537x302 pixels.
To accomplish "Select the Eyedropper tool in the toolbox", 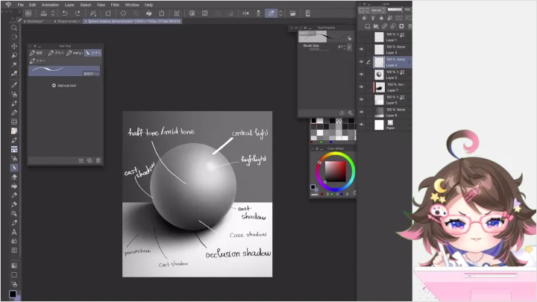I will coord(14,85).
